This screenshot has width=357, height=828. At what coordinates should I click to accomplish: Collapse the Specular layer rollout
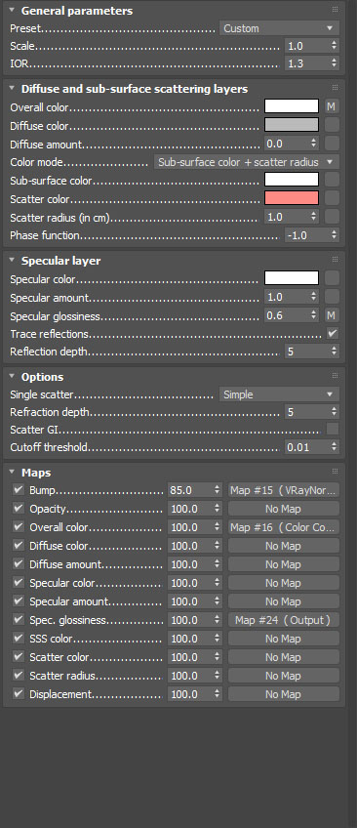12,260
